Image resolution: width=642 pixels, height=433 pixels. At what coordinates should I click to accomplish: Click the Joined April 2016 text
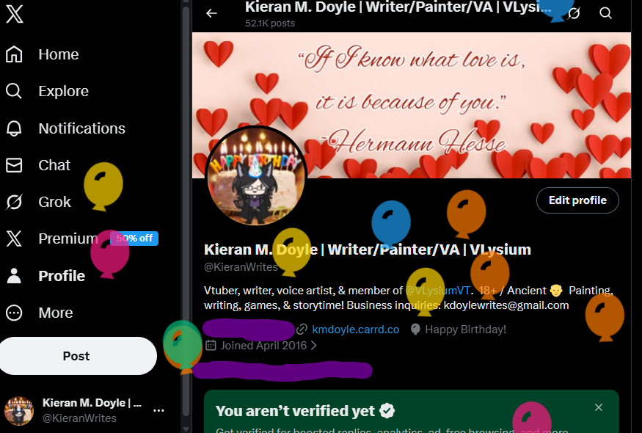coord(263,346)
